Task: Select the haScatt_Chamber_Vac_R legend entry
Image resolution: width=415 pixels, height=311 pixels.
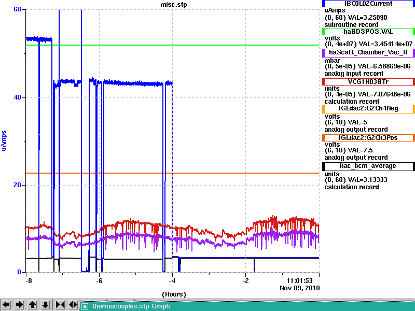Action: click(x=368, y=52)
